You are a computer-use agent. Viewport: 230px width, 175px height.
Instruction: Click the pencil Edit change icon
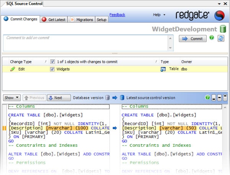(13, 69)
